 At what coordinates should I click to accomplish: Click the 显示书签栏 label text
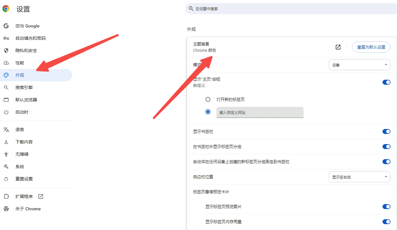(203, 131)
